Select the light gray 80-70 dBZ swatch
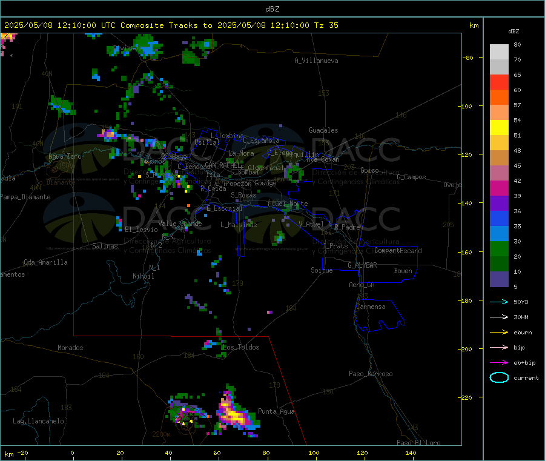This screenshot has height=461, width=545. click(x=499, y=52)
